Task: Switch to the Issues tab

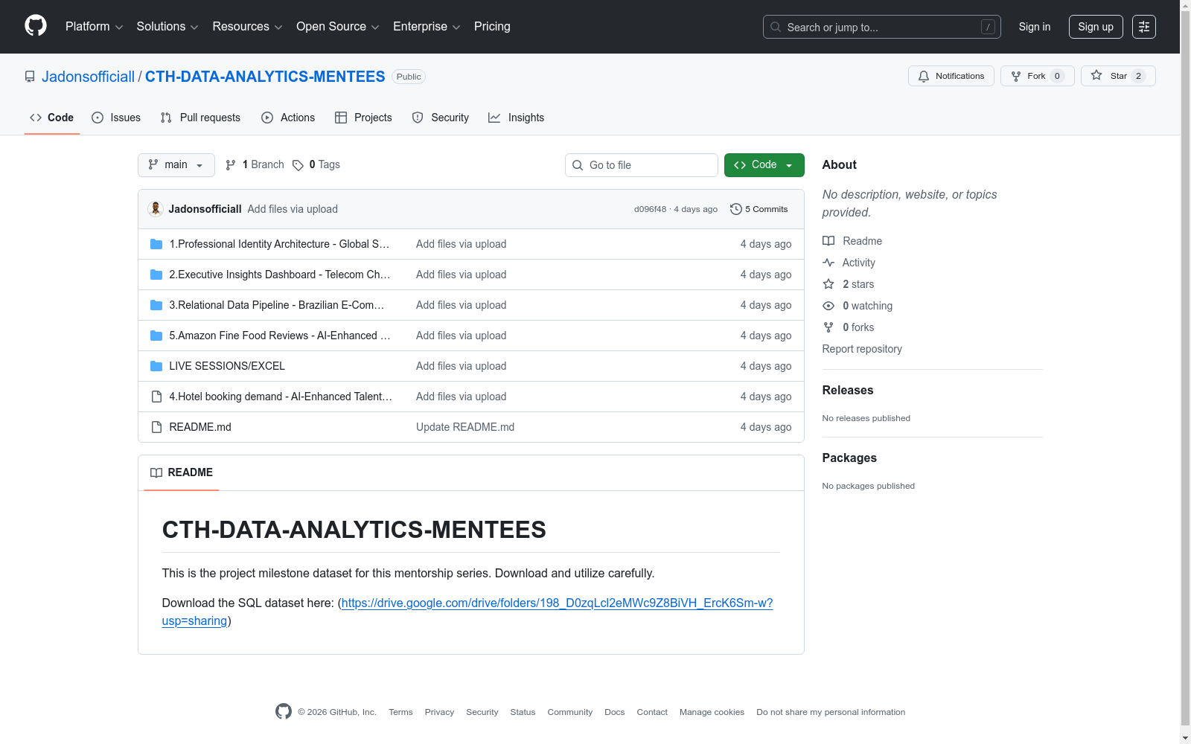Action: (x=116, y=118)
